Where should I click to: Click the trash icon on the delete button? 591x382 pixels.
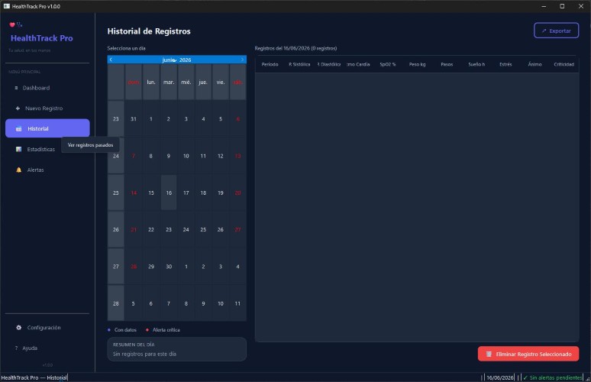click(489, 354)
